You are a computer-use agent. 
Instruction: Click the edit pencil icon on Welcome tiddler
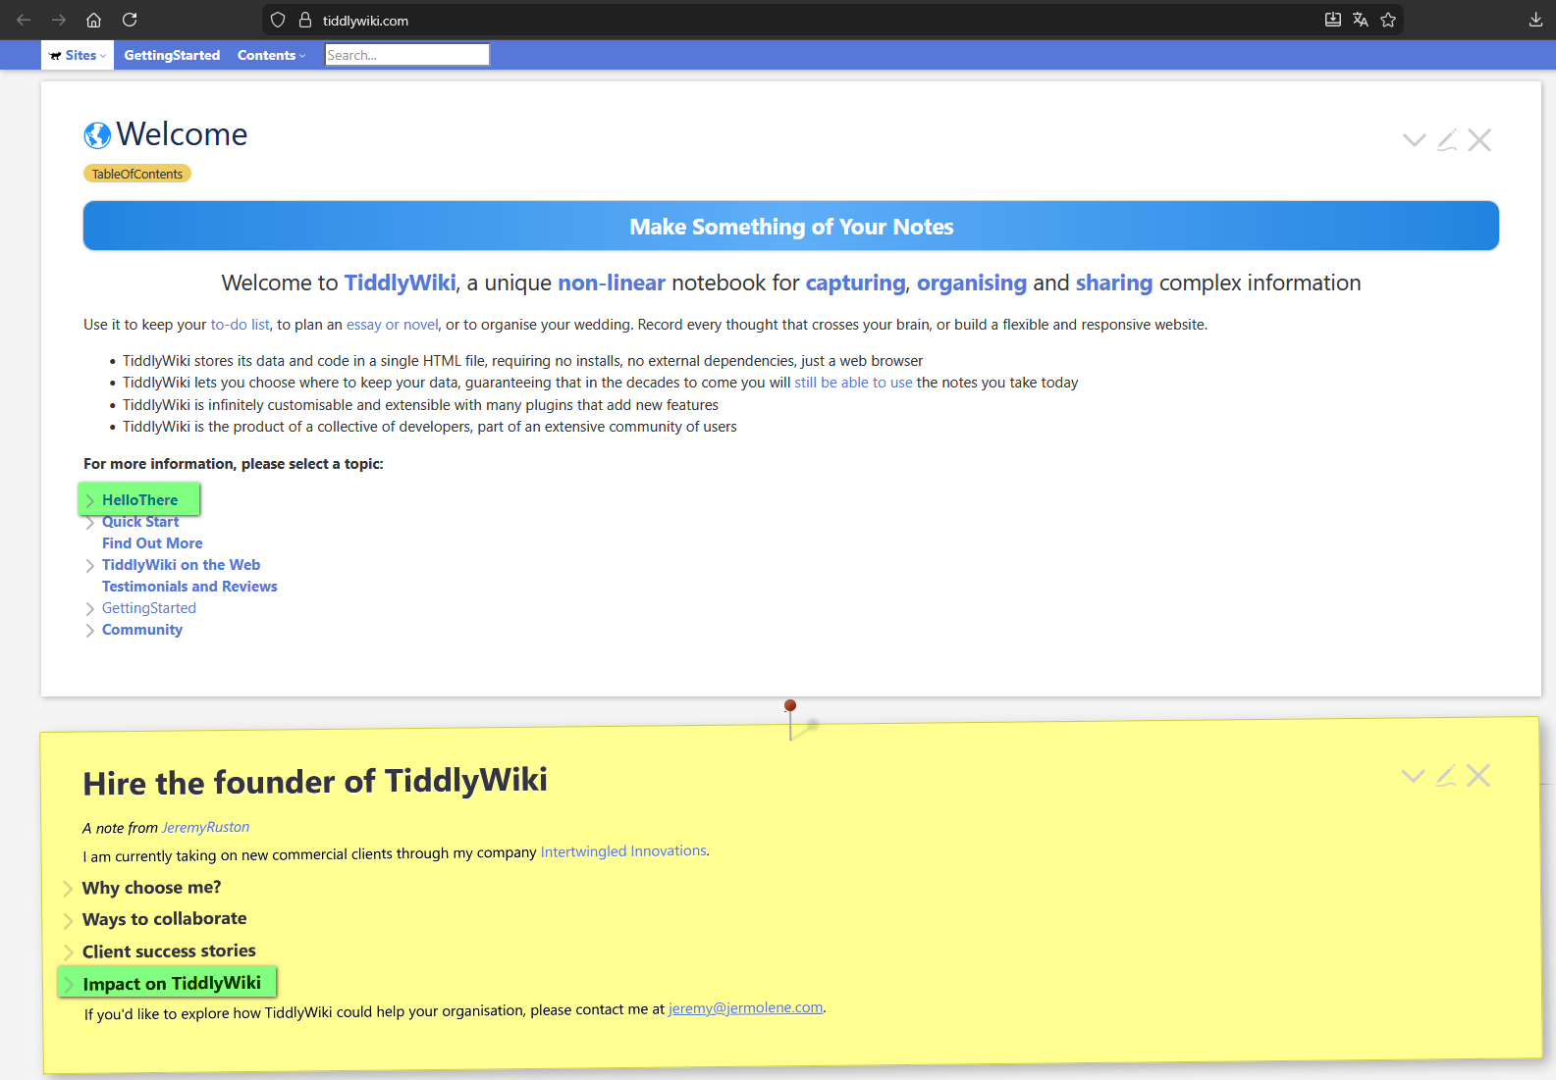[1446, 140]
